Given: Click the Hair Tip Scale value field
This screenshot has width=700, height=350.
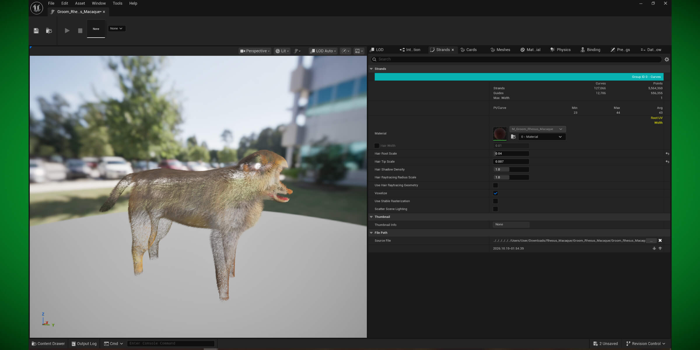Looking at the screenshot, I should pos(511,161).
